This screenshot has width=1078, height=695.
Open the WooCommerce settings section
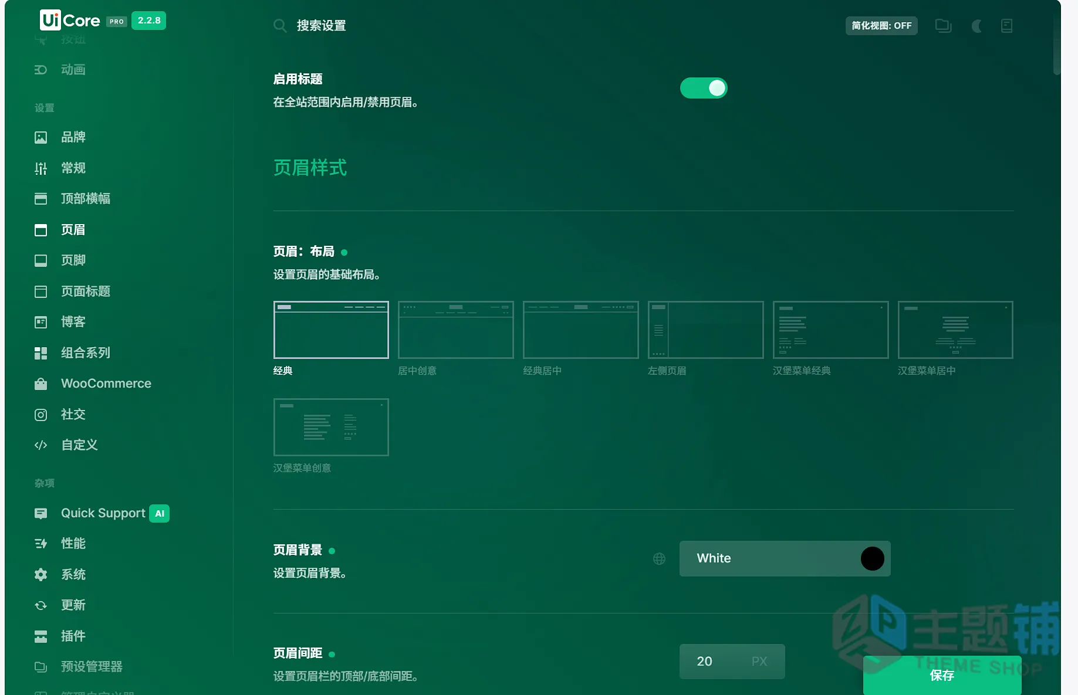[x=106, y=384]
